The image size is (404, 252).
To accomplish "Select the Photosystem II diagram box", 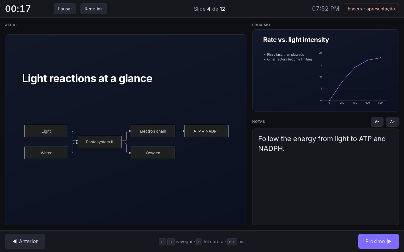I will 99,142.
